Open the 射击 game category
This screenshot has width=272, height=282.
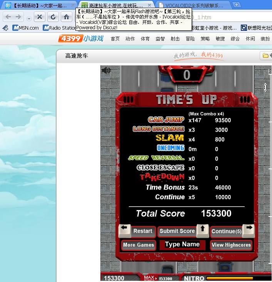pos(175,39)
